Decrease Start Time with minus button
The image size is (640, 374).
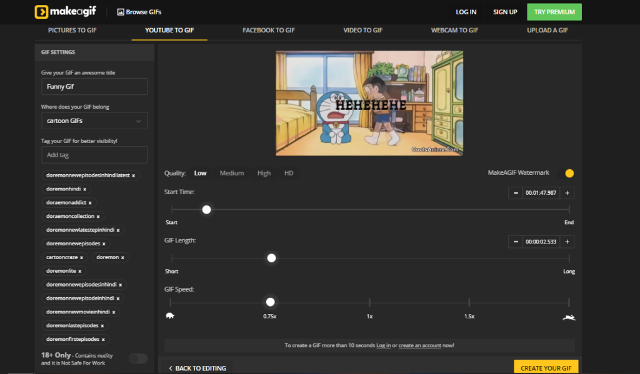pos(516,193)
